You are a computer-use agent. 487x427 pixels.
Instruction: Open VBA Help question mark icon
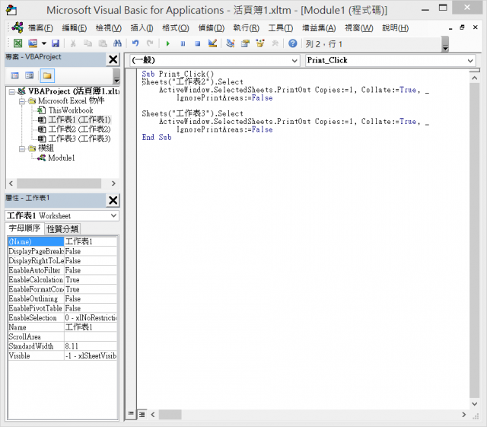tap(292, 43)
